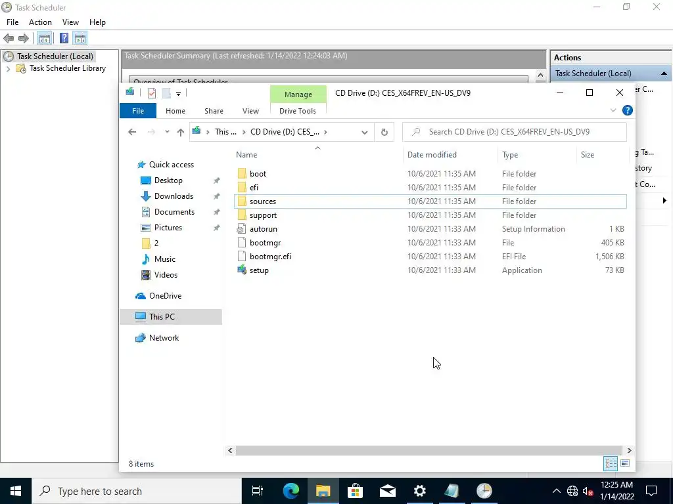Viewport: 673px width, 504px height.
Task: Sort files by the Type column
Action: pos(537,155)
